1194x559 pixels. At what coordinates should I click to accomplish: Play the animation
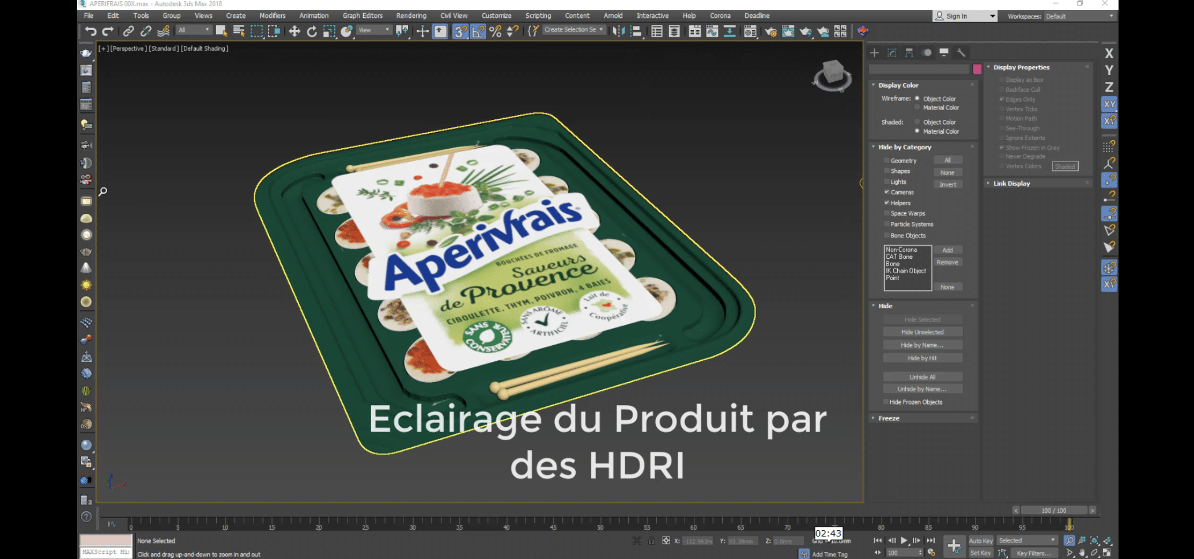click(904, 541)
